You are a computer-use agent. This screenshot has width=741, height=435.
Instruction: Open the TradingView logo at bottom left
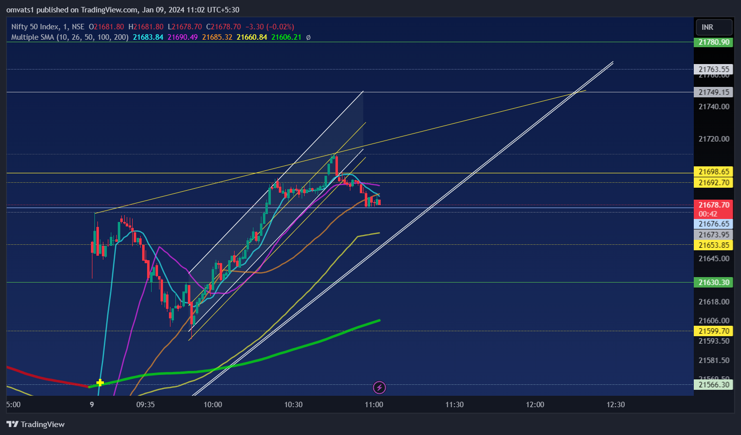(35, 424)
